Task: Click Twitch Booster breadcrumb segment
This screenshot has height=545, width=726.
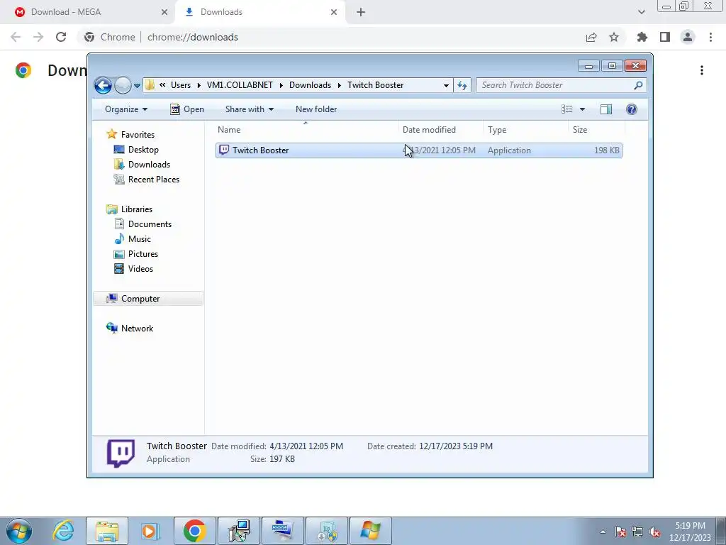Action: pos(376,85)
